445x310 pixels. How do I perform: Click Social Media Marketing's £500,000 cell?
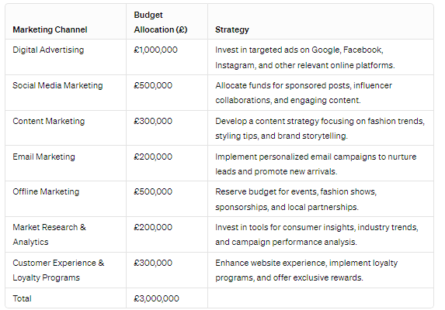tap(153, 85)
